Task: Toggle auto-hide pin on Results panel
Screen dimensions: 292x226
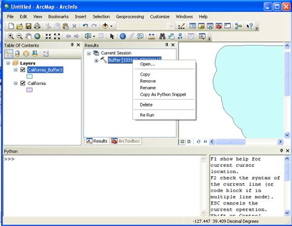Action: [167, 45]
